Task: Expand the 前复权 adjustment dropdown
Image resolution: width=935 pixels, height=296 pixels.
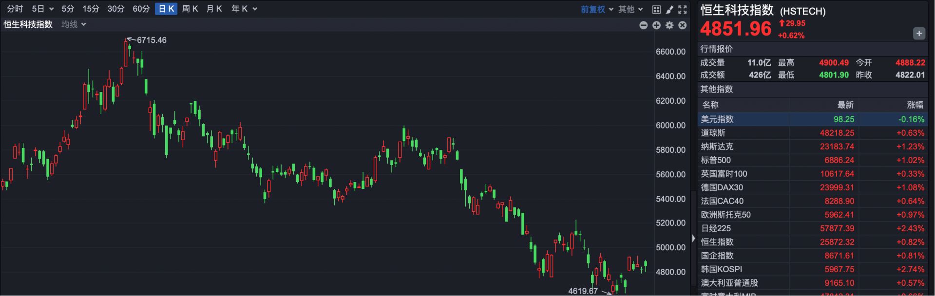Action: pos(597,9)
